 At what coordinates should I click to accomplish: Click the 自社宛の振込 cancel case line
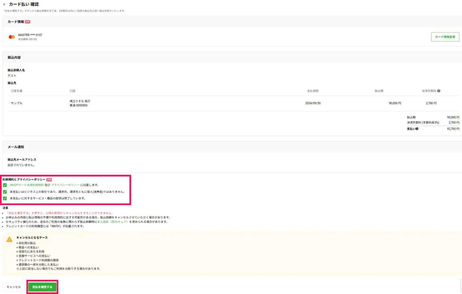(x=26, y=243)
